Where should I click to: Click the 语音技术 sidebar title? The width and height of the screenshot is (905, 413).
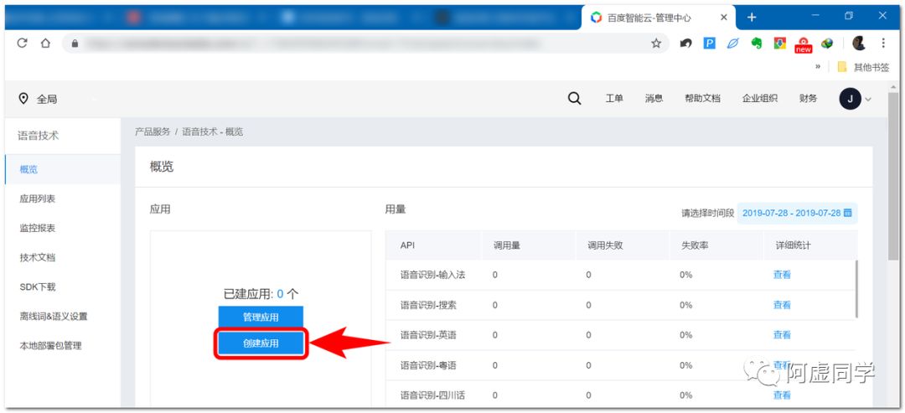(39, 136)
